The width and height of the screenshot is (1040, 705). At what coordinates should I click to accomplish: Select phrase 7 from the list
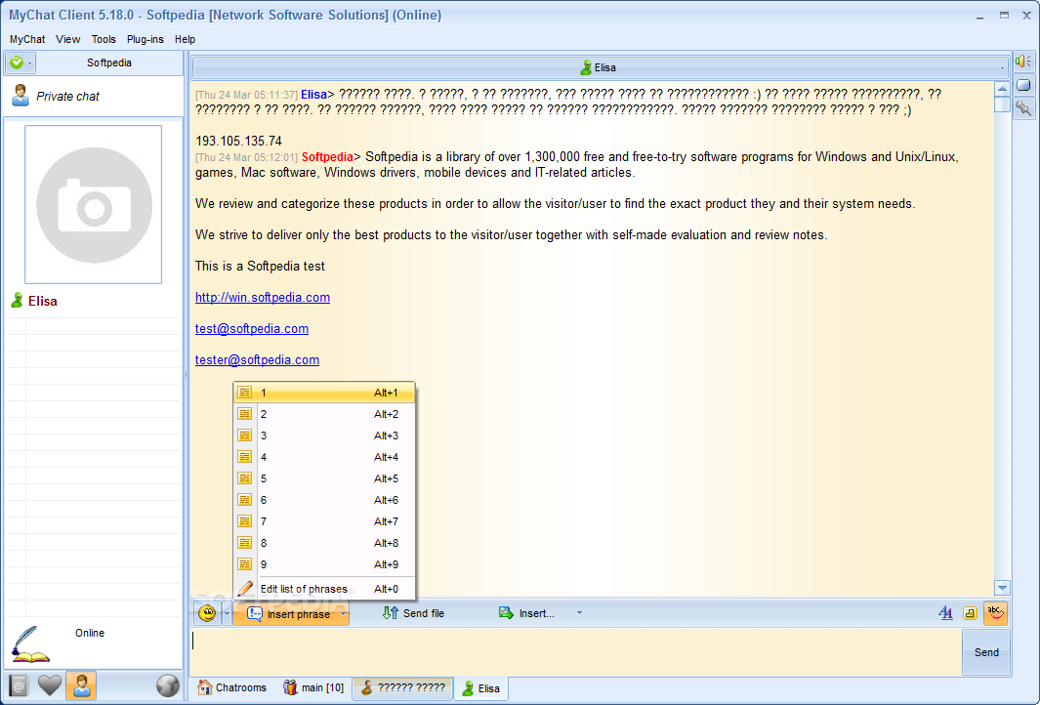click(x=324, y=521)
